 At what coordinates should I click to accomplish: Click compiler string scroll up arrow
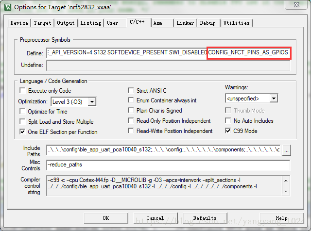tap(286, 180)
